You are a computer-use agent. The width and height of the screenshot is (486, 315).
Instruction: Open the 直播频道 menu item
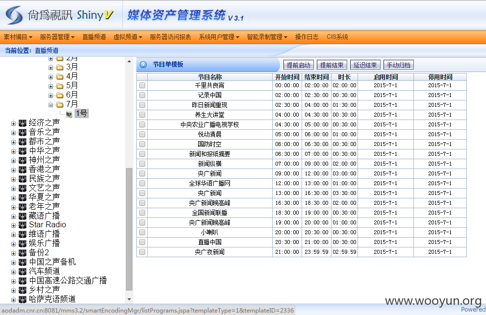coord(94,37)
